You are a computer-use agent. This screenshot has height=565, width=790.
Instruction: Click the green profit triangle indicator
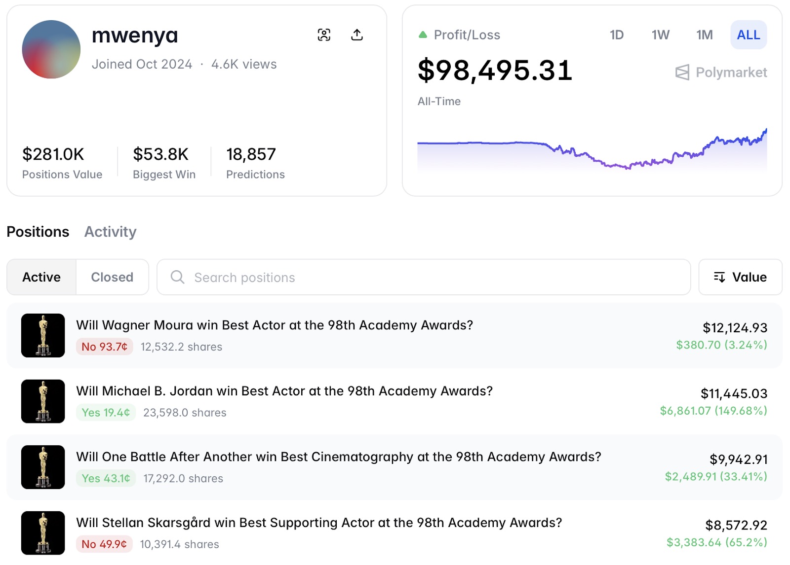[423, 35]
